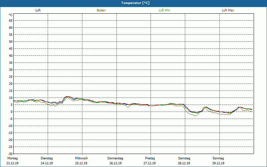Click the '0' y-axis value
Viewport: 267px width, 167px height.
12,112
